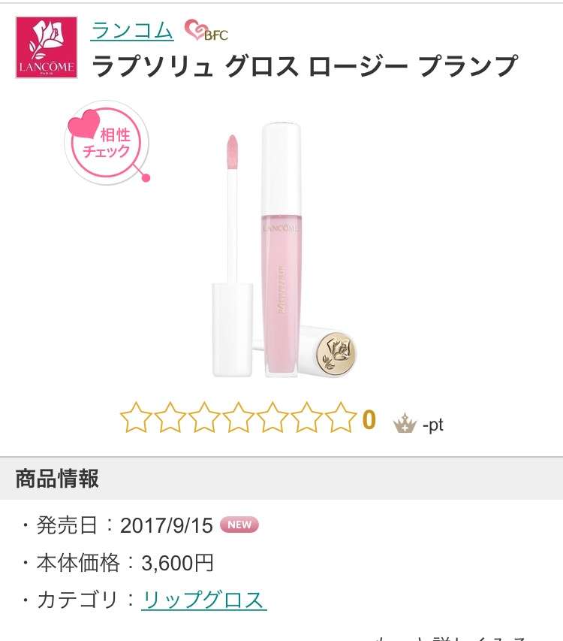Image resolution: width=563 pixels, height=641 pixels.
Task: Open the ランコム brand link
Action: (x=132, y=30)
